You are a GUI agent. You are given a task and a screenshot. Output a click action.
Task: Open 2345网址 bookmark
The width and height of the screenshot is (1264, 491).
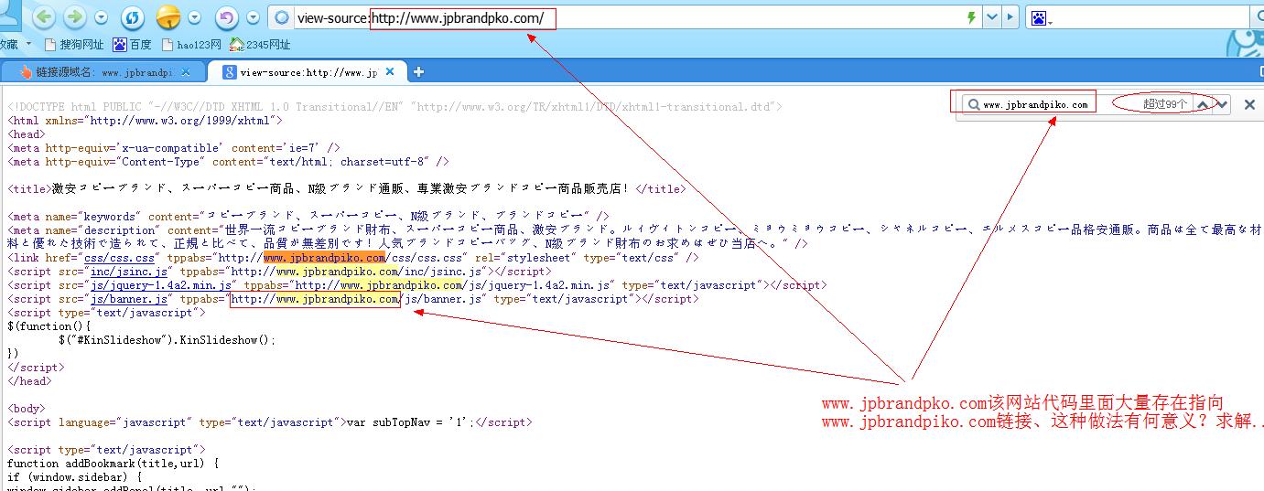tap(260, 44)
